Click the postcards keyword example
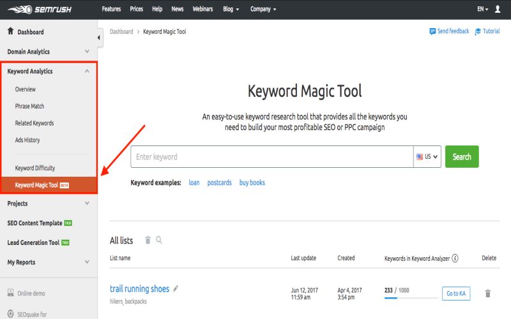This screenshot has height=319, width=511. [x=219, y=182]
